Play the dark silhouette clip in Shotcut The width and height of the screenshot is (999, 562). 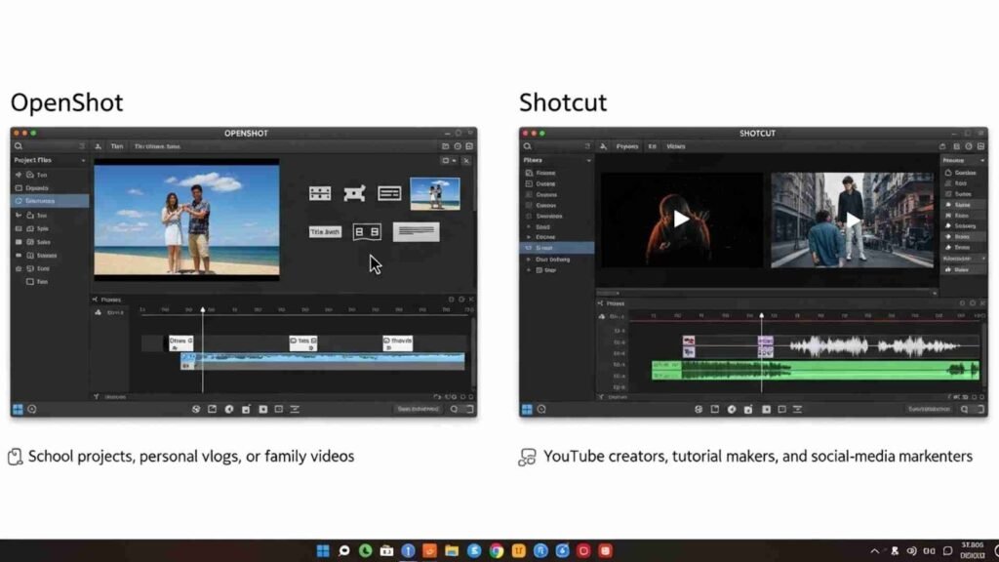point(681,220)
